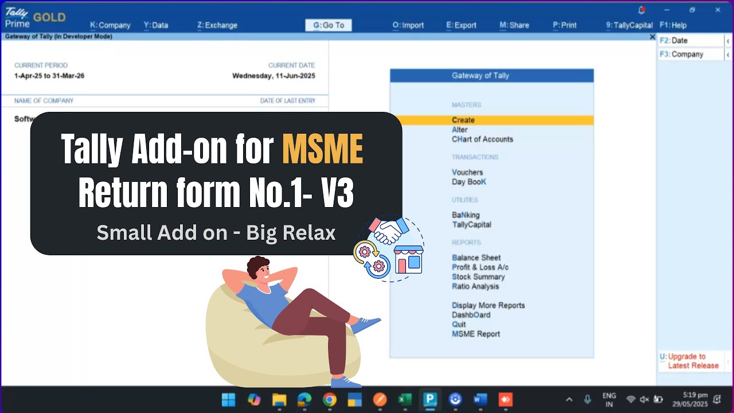Open Stock Summary report

pos(478,277)
